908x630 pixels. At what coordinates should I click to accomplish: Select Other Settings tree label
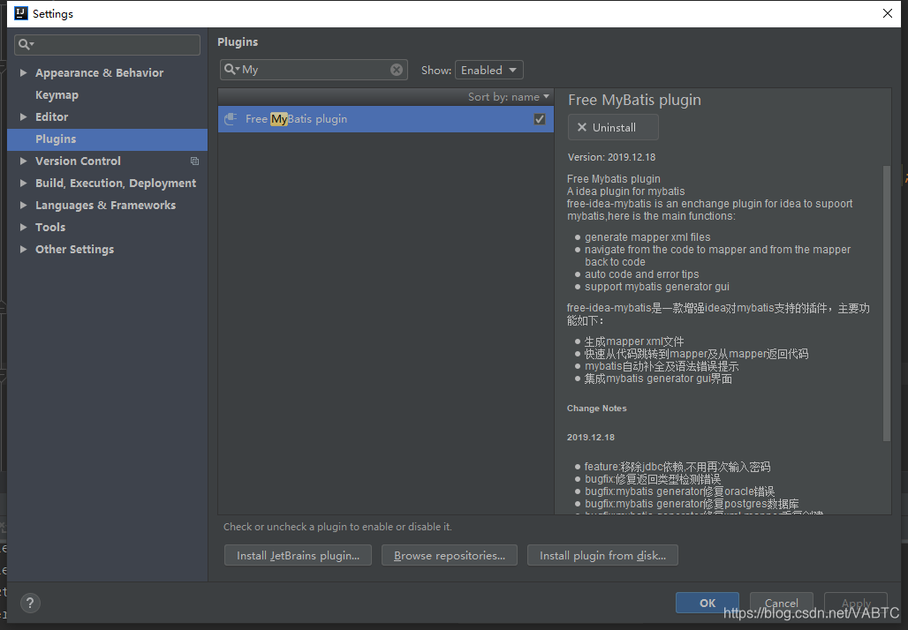[x=75, y=249]
